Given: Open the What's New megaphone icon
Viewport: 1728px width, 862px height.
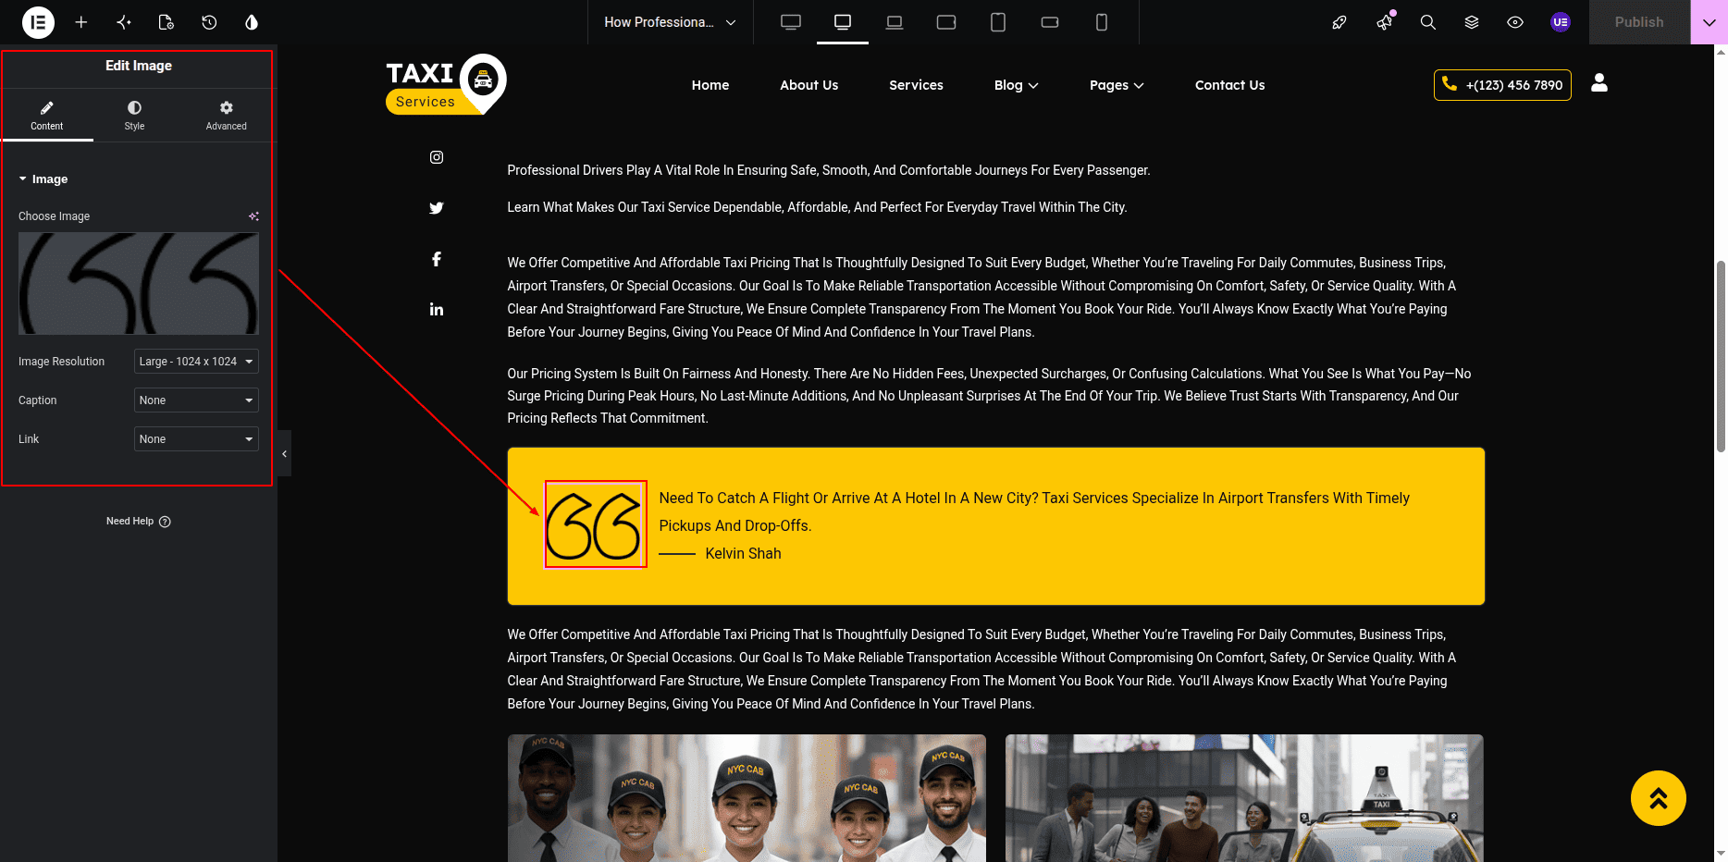Looking at the screenshot, I should [1385, 22].
